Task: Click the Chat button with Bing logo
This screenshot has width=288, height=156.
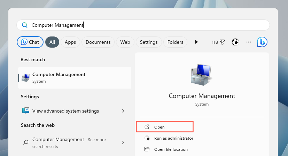Action: coord(30,42)
